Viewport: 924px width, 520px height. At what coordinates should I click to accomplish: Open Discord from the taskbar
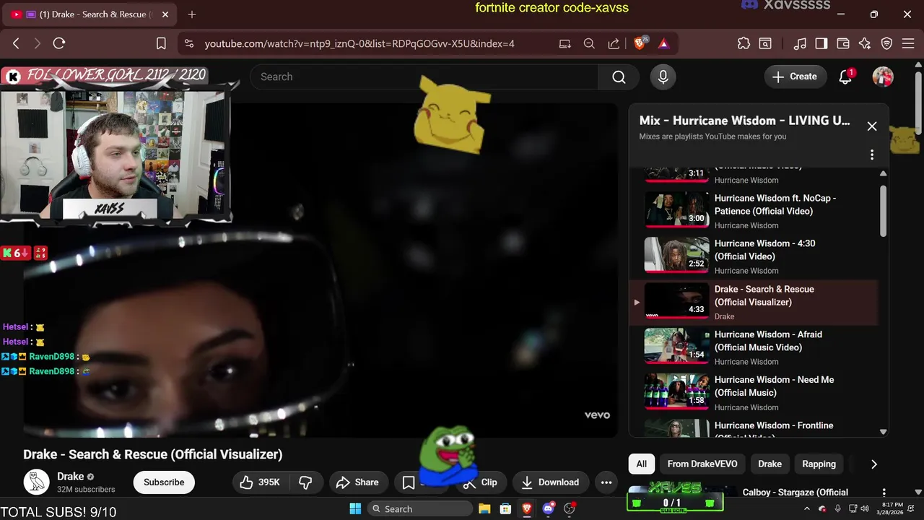pos(548,508)
